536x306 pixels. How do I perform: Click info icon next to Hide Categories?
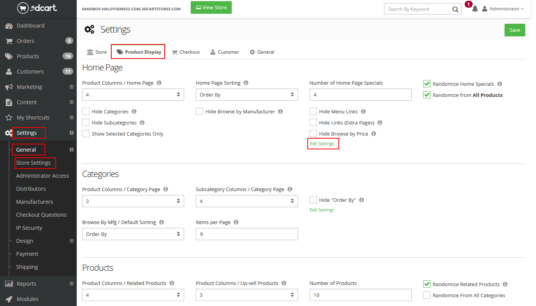134,111
